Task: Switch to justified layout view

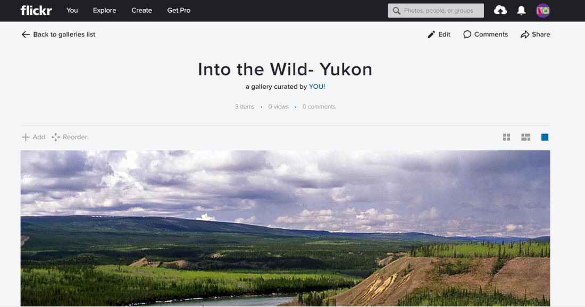Action: pyautogui.click(x=525, y=137)
